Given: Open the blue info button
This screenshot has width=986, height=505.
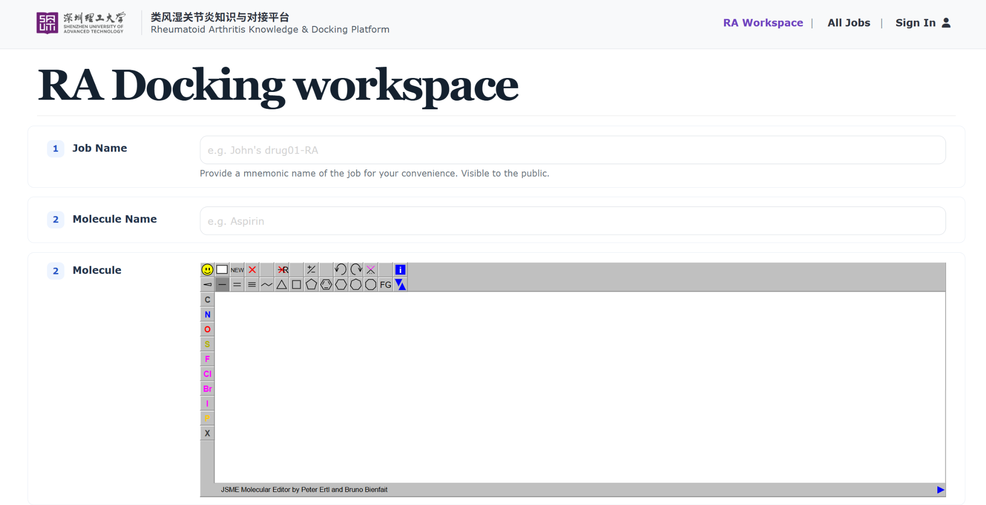Looking at the screenshot, I should pos(400,270).
